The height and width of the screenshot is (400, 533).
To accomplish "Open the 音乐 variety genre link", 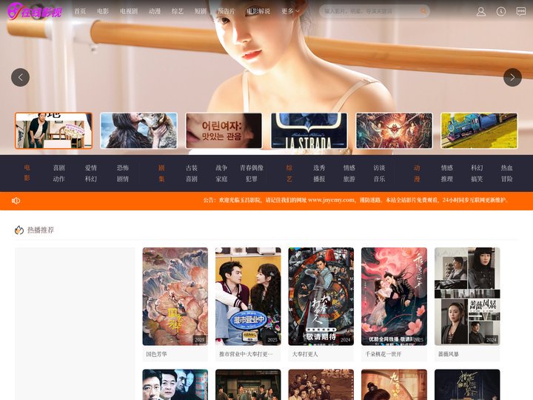I will coord(379,179).
